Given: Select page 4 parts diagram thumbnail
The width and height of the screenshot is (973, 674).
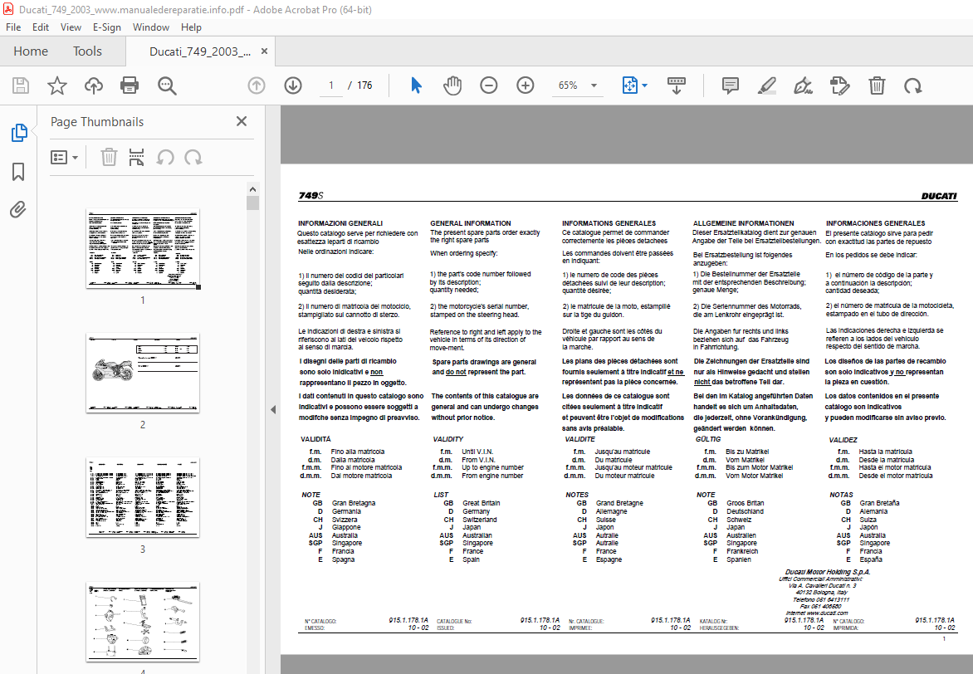Looking at the screenshot, I should (143, 622).
